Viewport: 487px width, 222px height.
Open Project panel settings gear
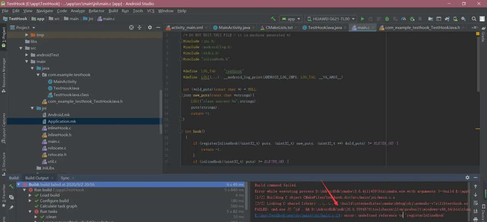150,27
